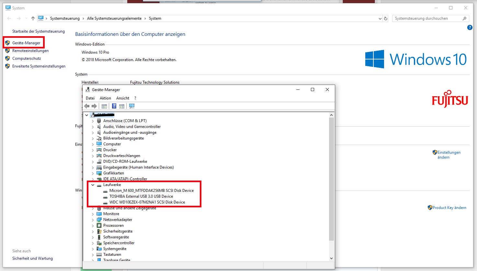477x271 pixels.
Task: Select TOSHIBA External USB 3.0 USB Device
Action: pyautogui.click(x=141, y=196)
